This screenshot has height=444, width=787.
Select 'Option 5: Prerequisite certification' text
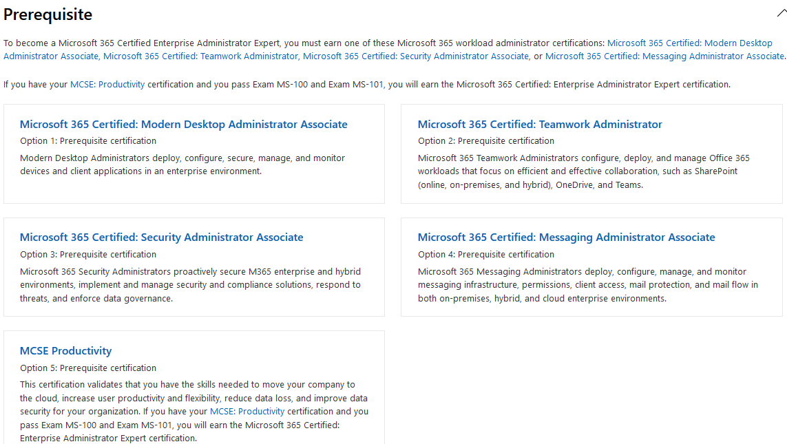pyautogui.click(x=88, y=368)
